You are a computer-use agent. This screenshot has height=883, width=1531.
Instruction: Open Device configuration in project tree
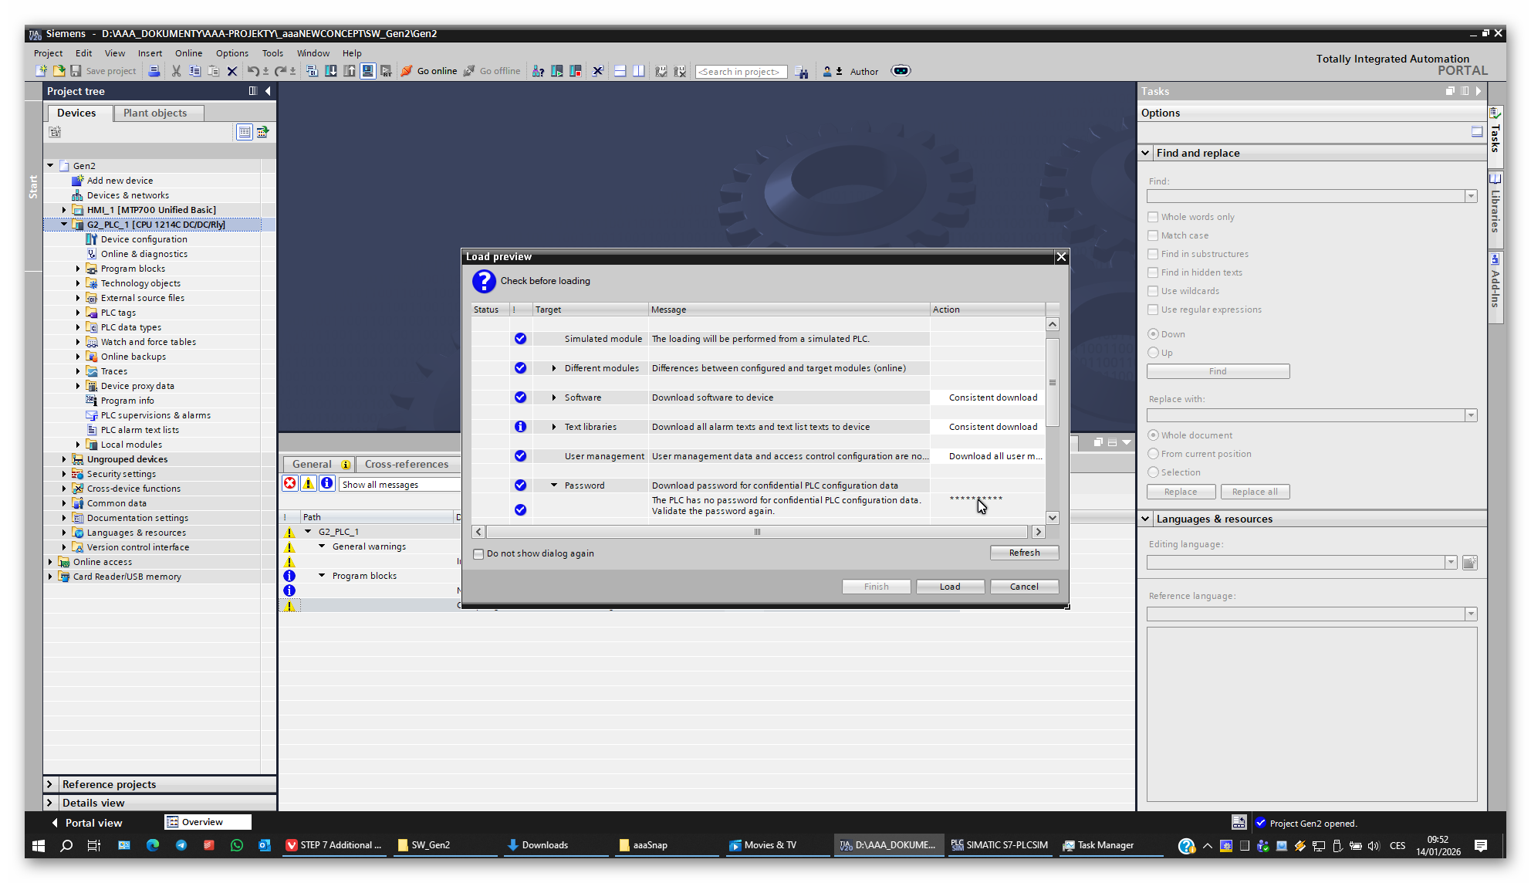(x=144, y=239)
